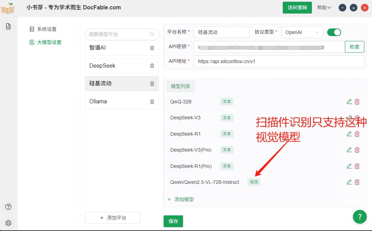Delete the 智谱AI platform with trash icon
This screenshot has width=372, height=231.
[x=152, y=48]
